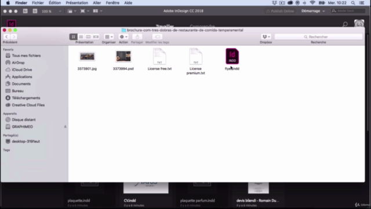Open Téléchargements in the sidebar
The image size is (371, 209).
[x=26, y=98]
